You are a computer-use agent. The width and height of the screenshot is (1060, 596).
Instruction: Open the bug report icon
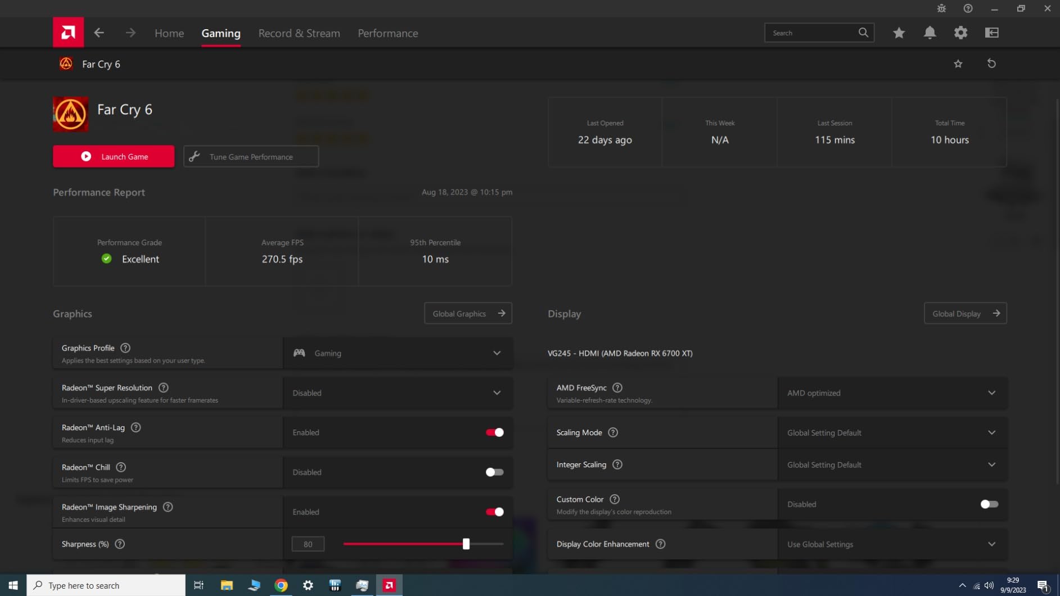coord(941,8)
